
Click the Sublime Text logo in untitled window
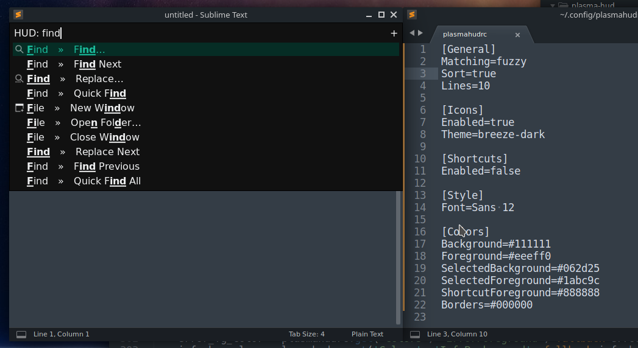(x=18, y=15)
